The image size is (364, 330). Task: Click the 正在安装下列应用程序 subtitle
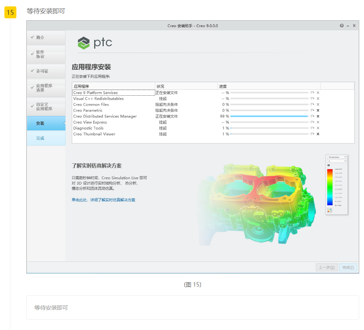pos(91,77)
